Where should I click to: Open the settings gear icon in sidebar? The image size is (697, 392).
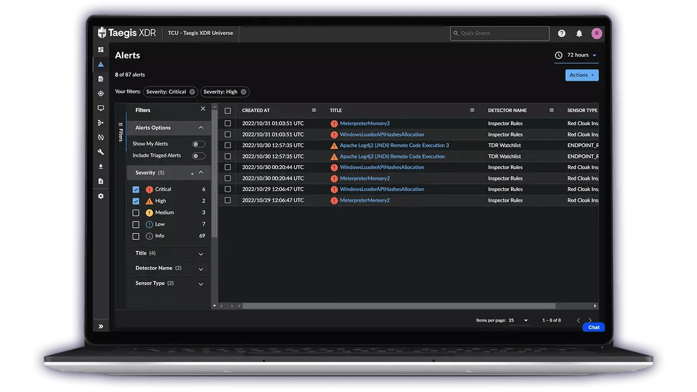click(x=100, y=196)
